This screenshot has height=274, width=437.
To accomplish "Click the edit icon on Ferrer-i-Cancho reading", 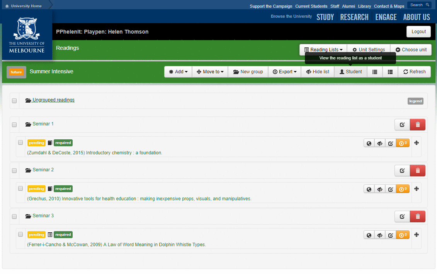I will pyautogui.click(x=391, y=235).
